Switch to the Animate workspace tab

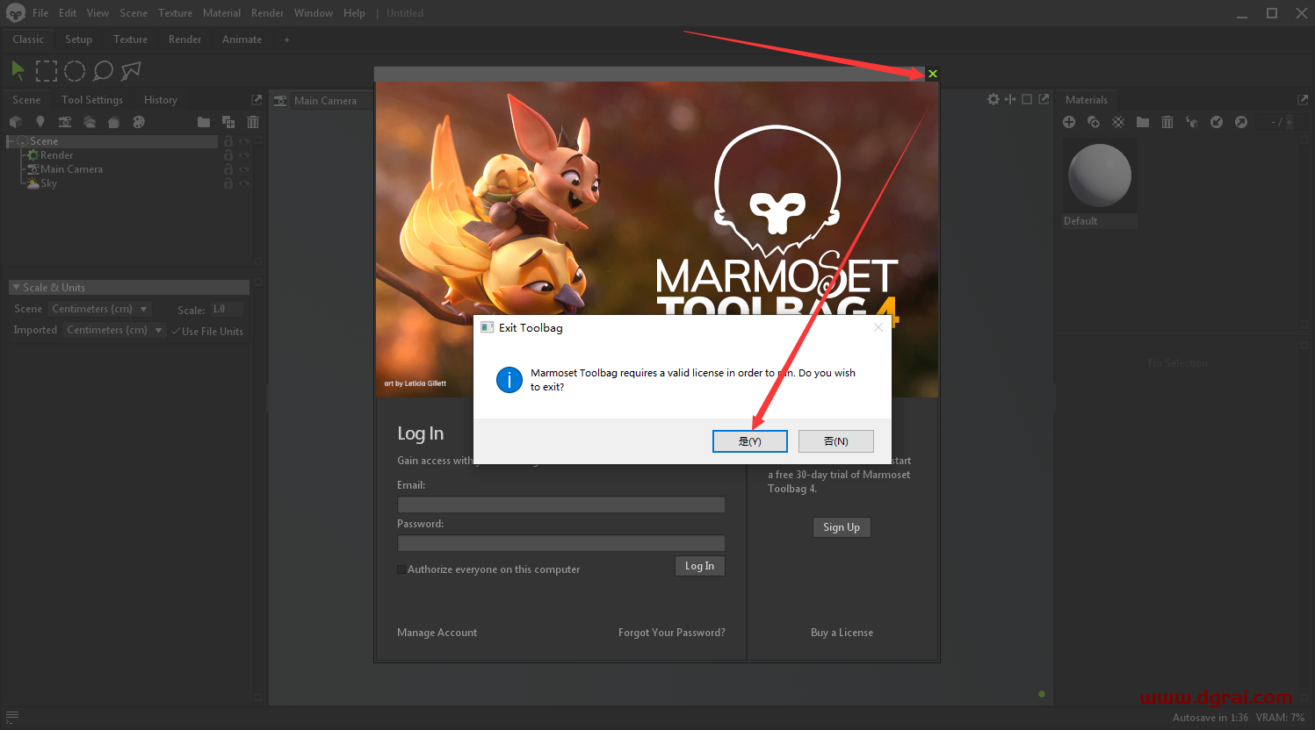tap(242, 39)
